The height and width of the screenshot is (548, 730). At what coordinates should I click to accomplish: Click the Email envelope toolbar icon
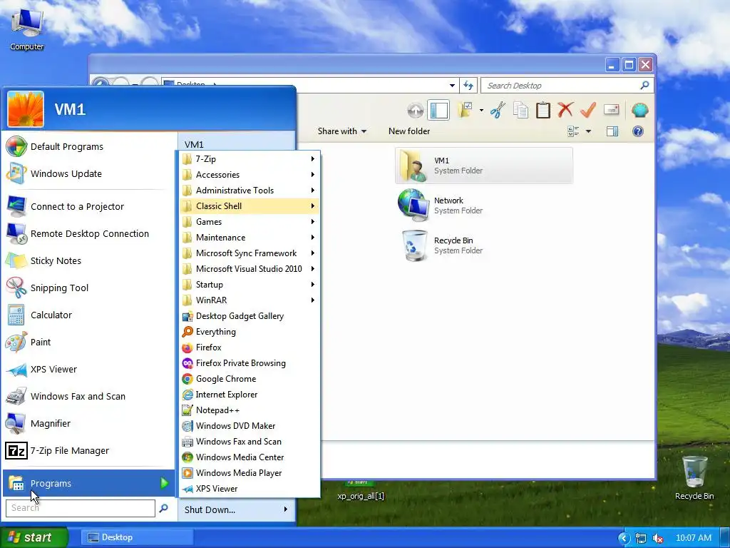tap(611, 110)
